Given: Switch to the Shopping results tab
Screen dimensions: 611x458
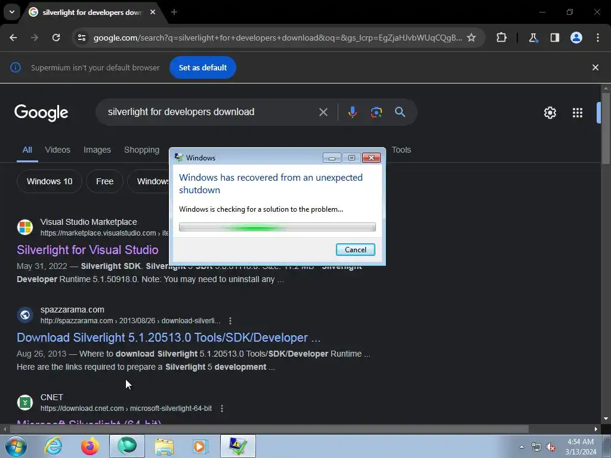Looking at the screenshot, I should tap(142, 150).
